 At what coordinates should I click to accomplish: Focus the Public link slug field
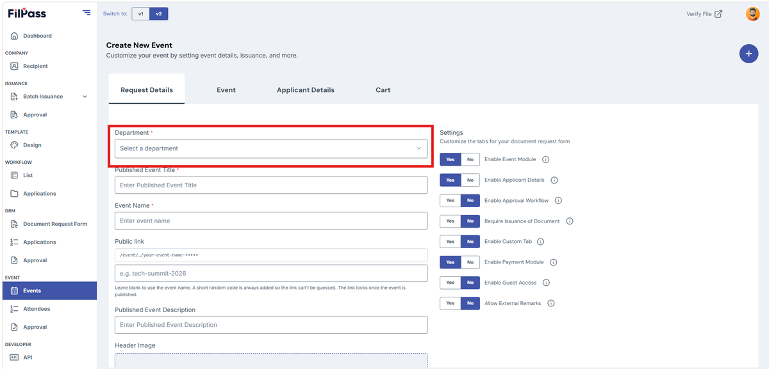271,274
